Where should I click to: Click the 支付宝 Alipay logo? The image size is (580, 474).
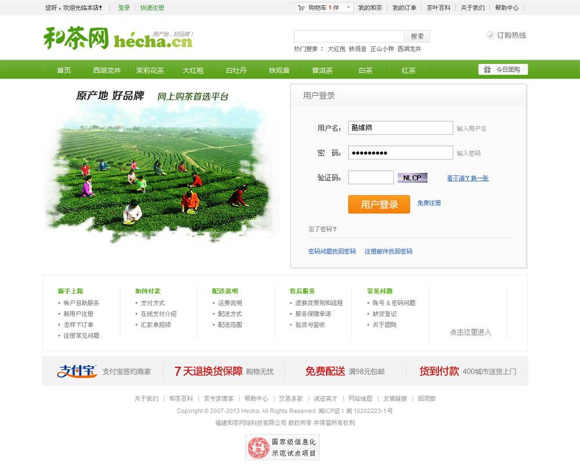[77, 371]
